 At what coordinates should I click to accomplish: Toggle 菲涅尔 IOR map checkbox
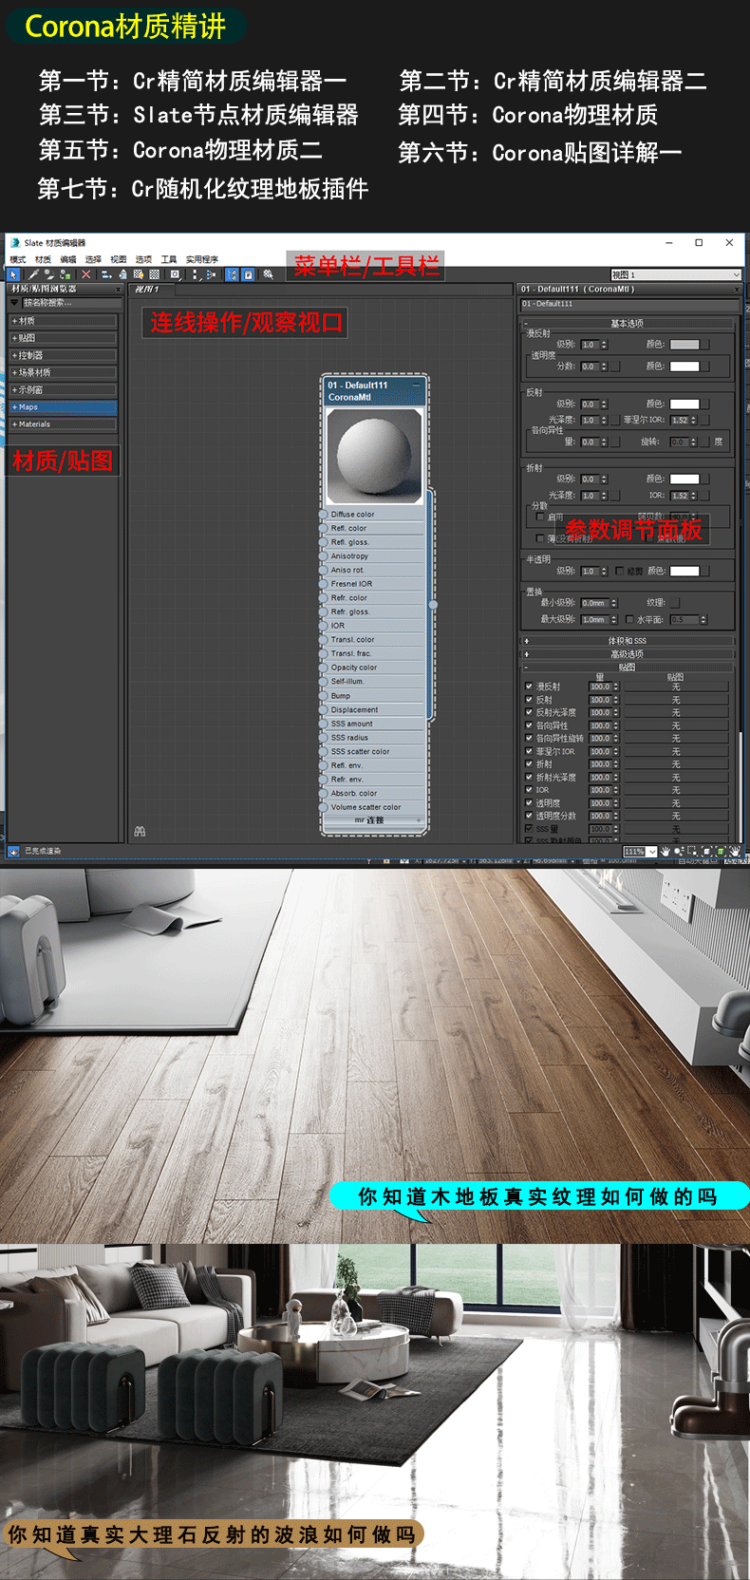tap(529, 751)
